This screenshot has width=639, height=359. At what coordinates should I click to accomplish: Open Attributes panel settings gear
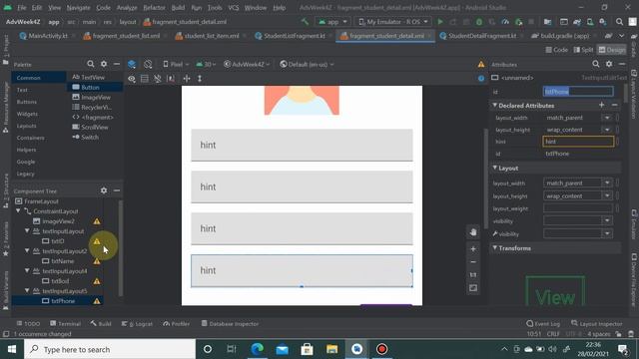[x=609, y=64]
